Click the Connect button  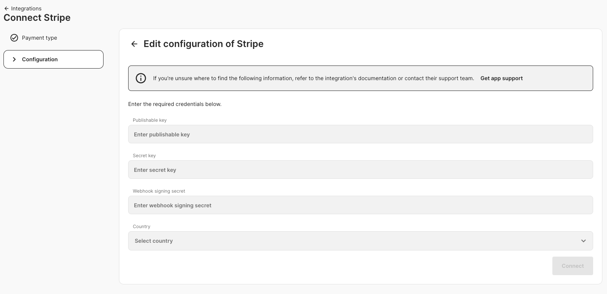tap(572, 266)
